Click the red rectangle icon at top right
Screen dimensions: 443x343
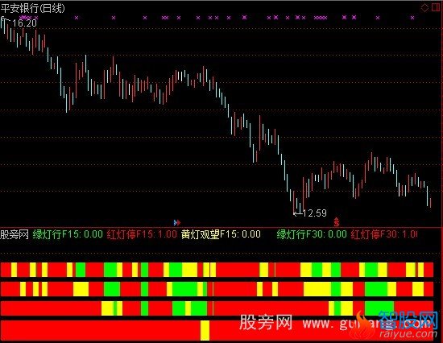[x=436, y=7]
